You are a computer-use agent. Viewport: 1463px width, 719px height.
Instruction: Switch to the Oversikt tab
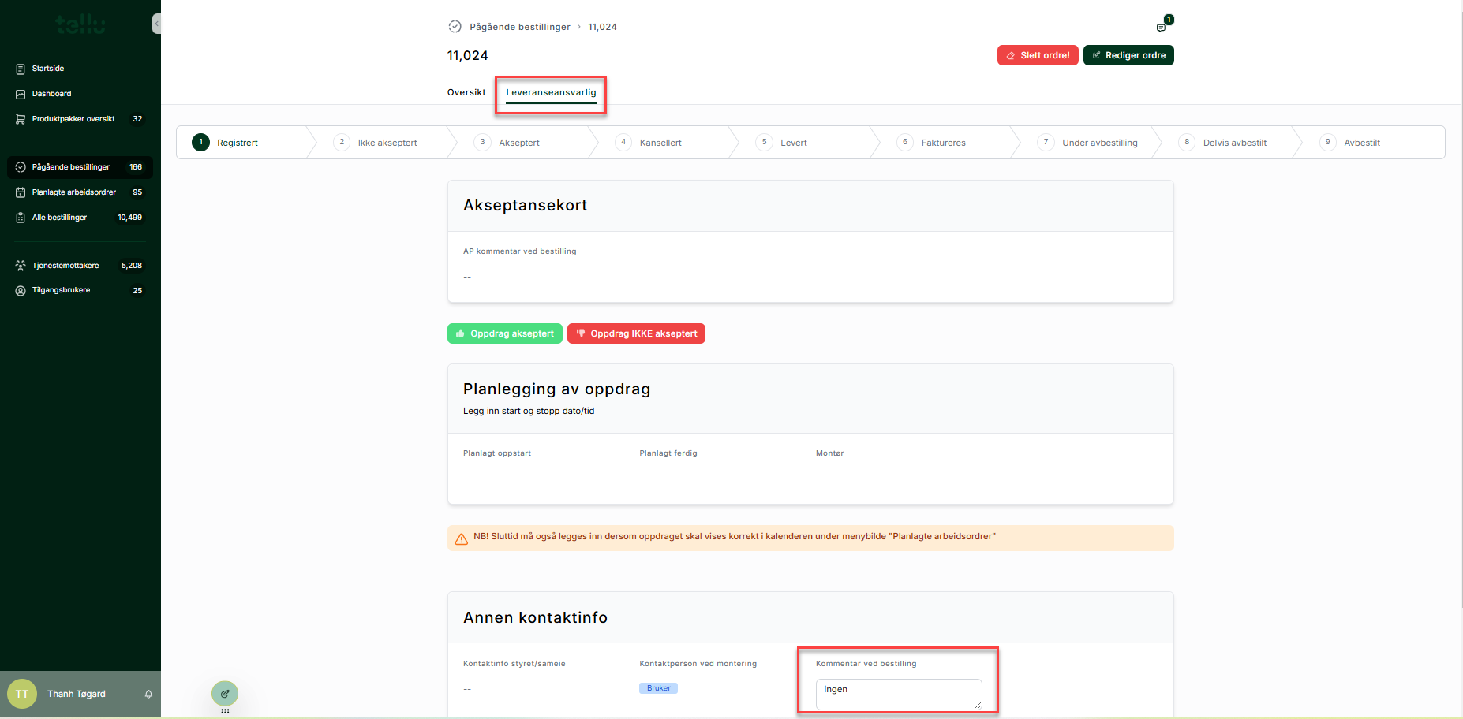tap(466, 92)
